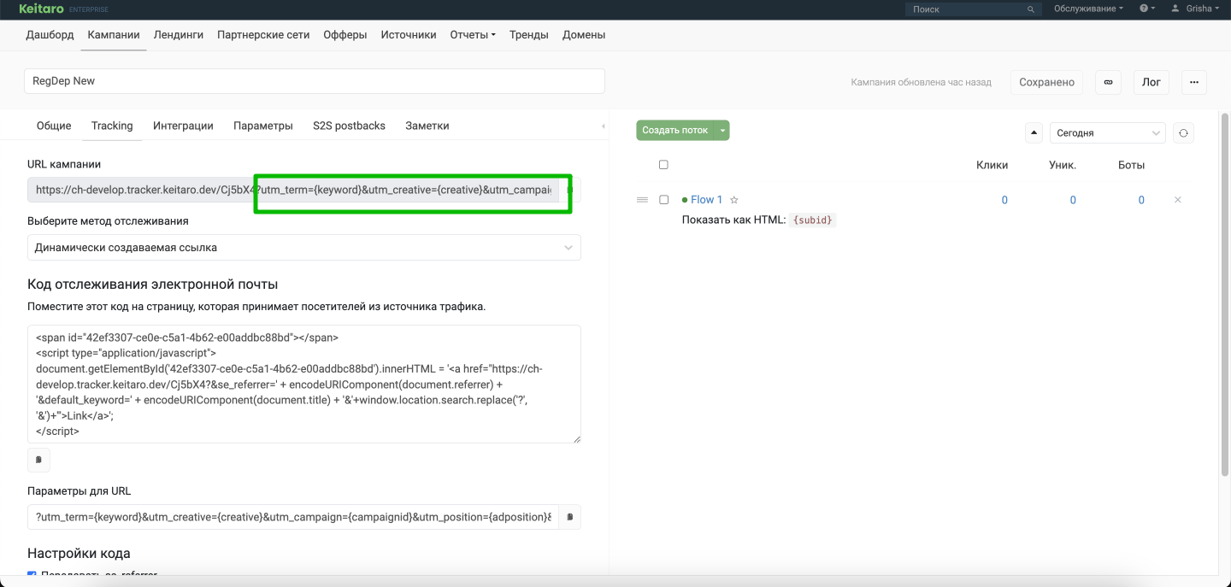Image resolution: width=1231 pixels, height=587 pixels.
Task: Open the Создать поток dropdown arrow
Action: pyautogui.click(x=723, y=131)
